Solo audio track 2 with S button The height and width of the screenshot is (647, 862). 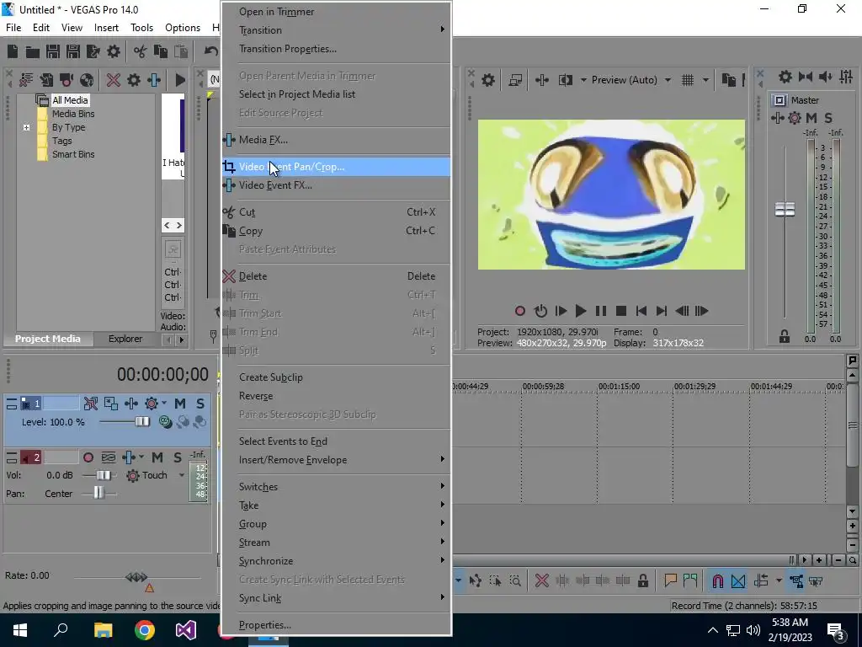(177, 457)
